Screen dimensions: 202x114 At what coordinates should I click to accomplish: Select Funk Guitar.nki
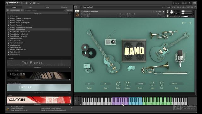[x=15, y=41]
